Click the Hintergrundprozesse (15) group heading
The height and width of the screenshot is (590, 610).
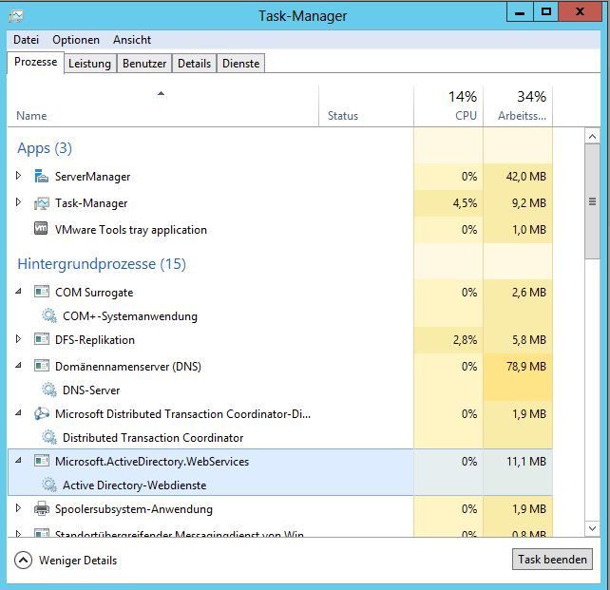[102, 264]
